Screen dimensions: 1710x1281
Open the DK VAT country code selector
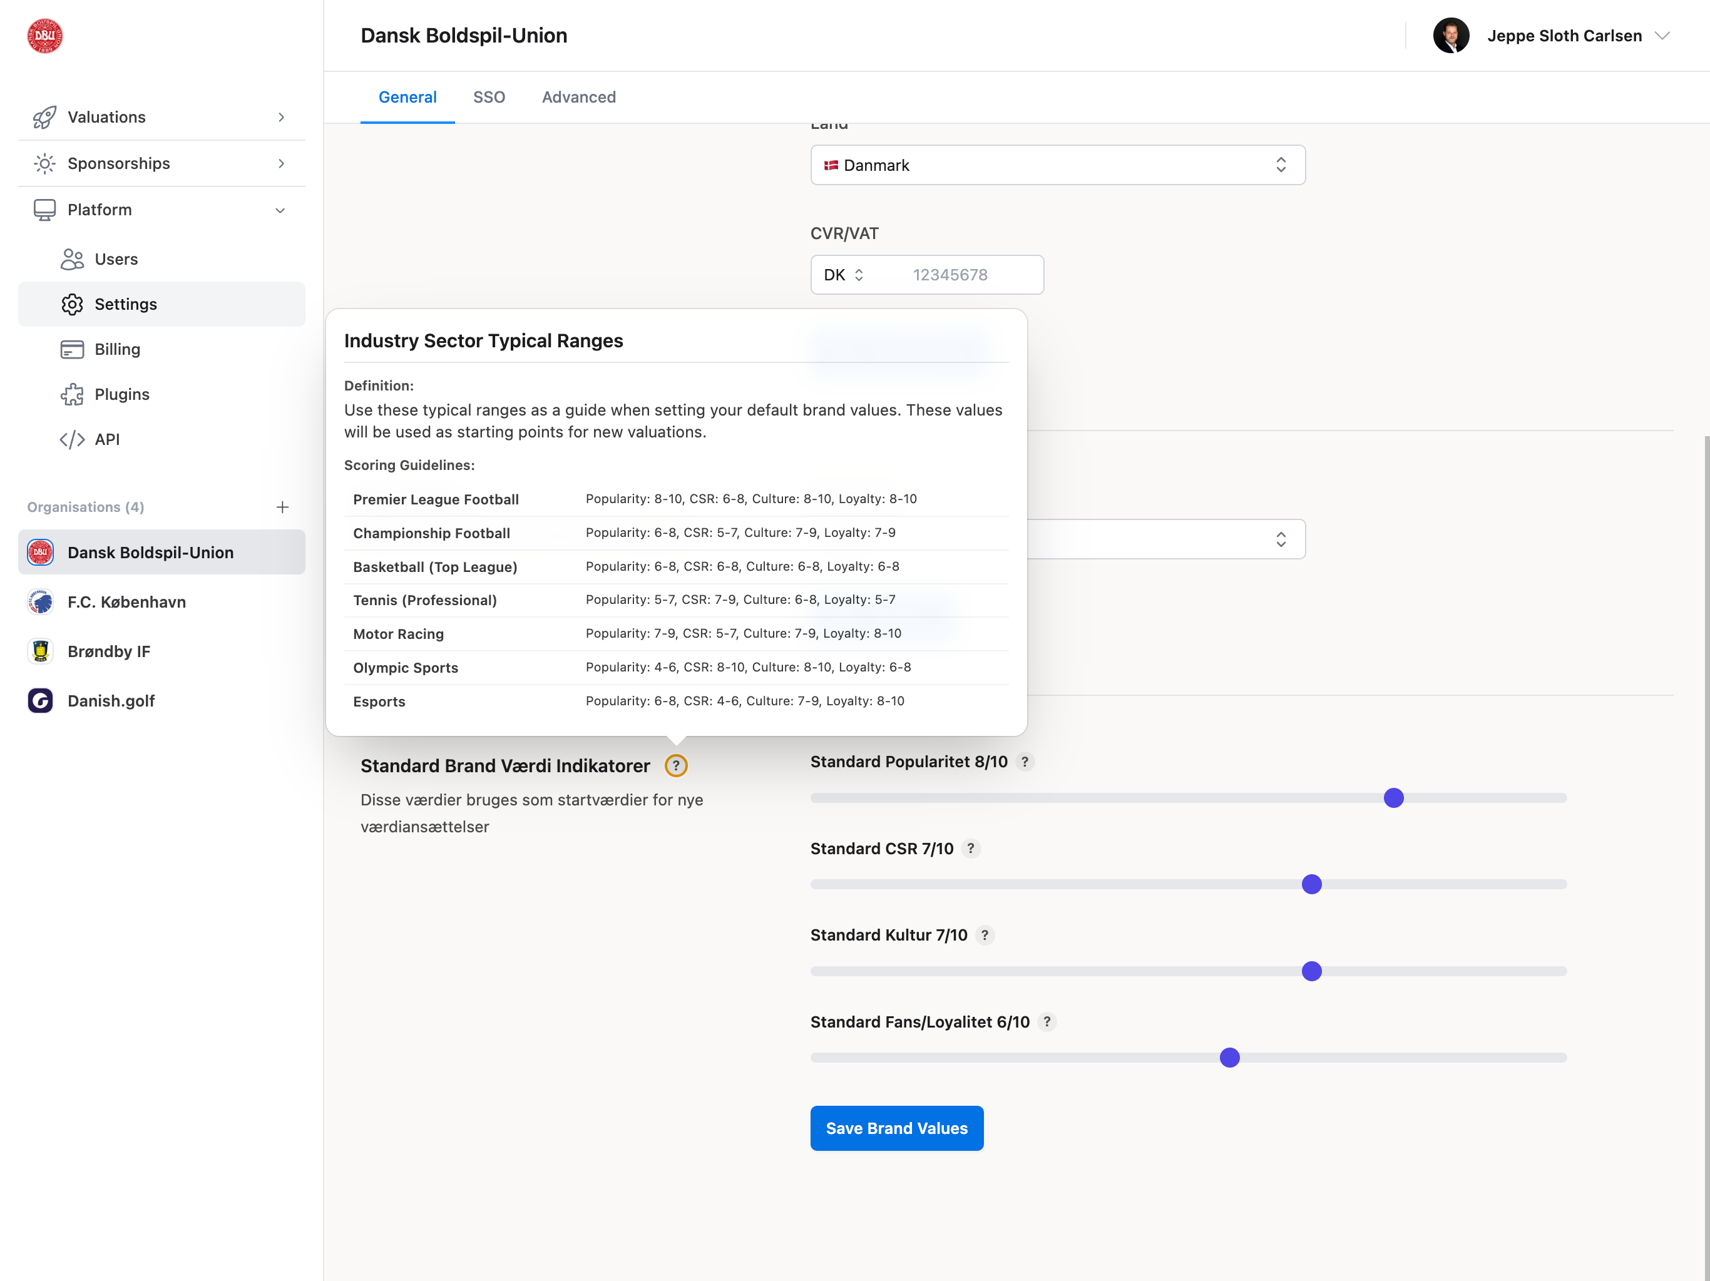coord(843,275)
